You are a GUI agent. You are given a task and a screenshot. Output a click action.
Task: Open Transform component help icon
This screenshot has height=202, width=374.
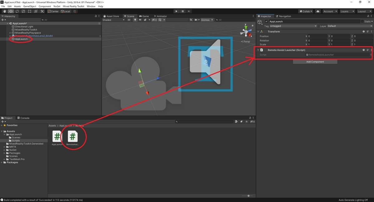[363, 32]
